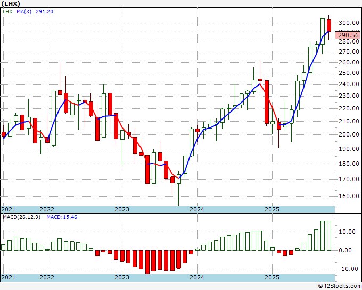Viewport: 362px width, 290px height.
Task: Click the 210.00 price axis label
Action: click(349, 121)
